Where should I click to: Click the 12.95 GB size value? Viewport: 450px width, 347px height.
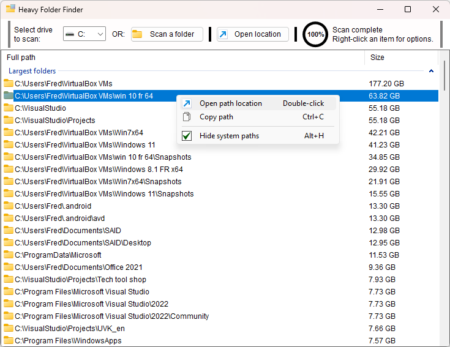coord(384,242)
